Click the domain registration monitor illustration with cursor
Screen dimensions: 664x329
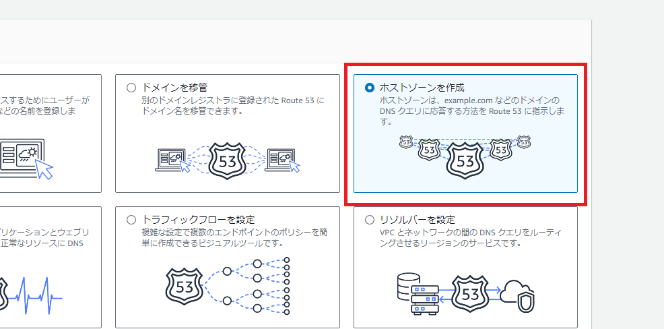[26, 159]
